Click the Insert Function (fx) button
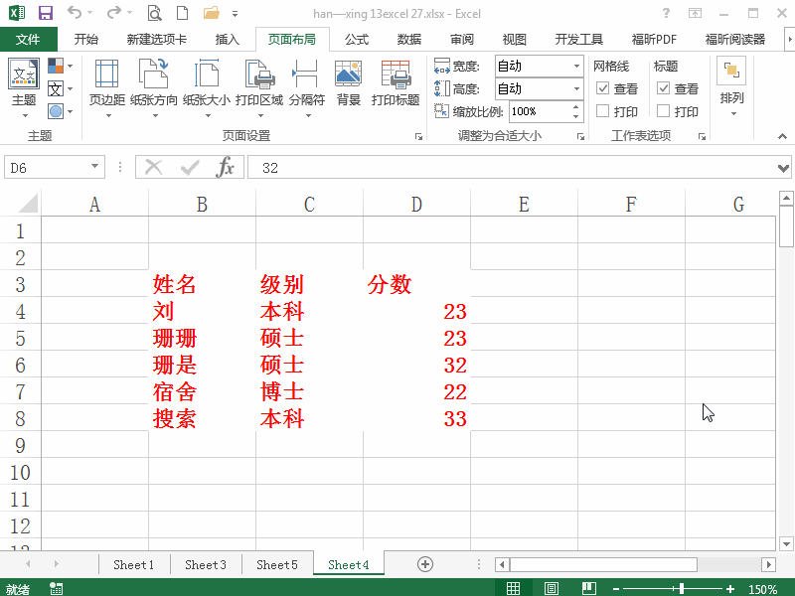Image resolution: width=795 pixels, height=596 pixels. pyautogui.click(x=227, y=166)
